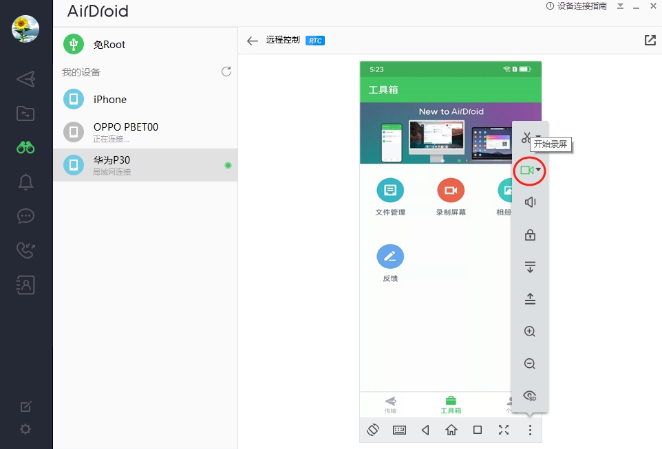Zoom in with the magnifier plus icon
This screenshot has width=662, height=449.
pyautogui.click(x=530, y=331)
